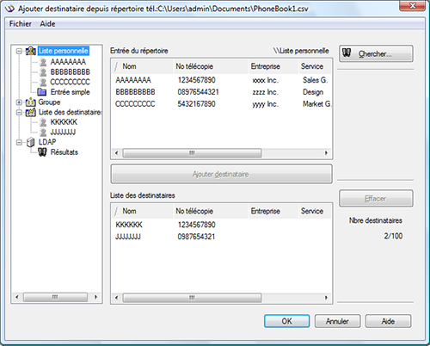Click the right arrow of the recipient list scrollbar
Screen dimensions: 430x346
[x=326, y=298]
